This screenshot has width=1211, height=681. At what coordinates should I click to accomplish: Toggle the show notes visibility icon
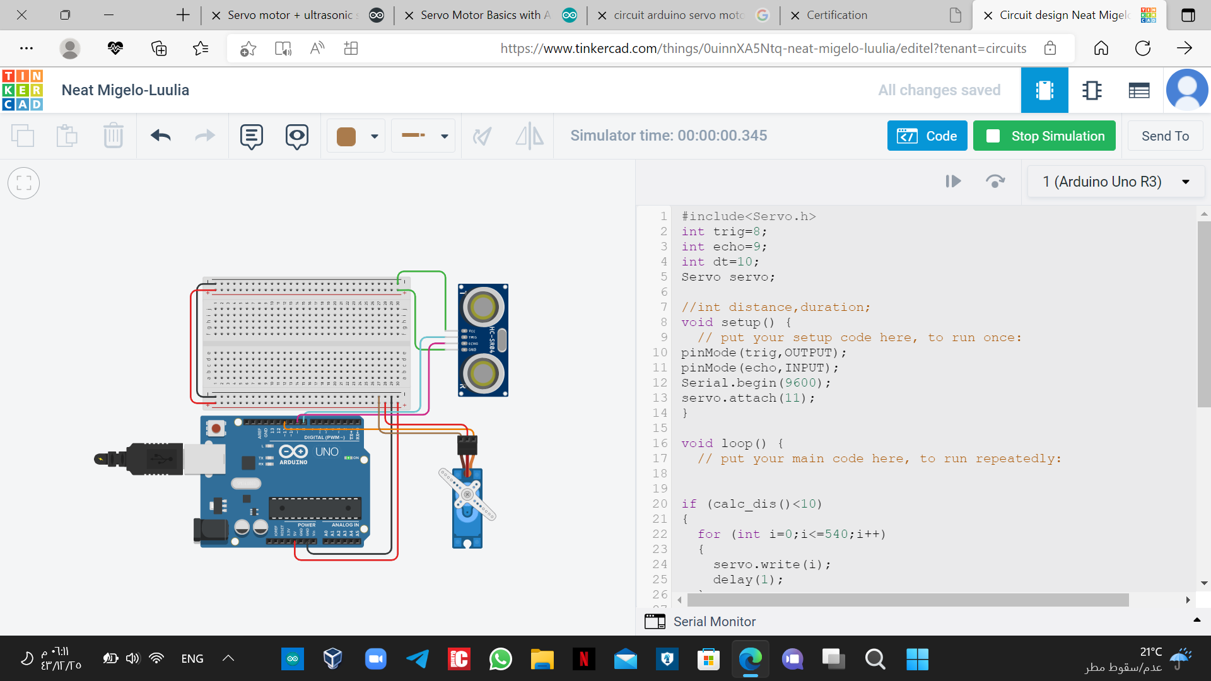[x=297, y=136]
